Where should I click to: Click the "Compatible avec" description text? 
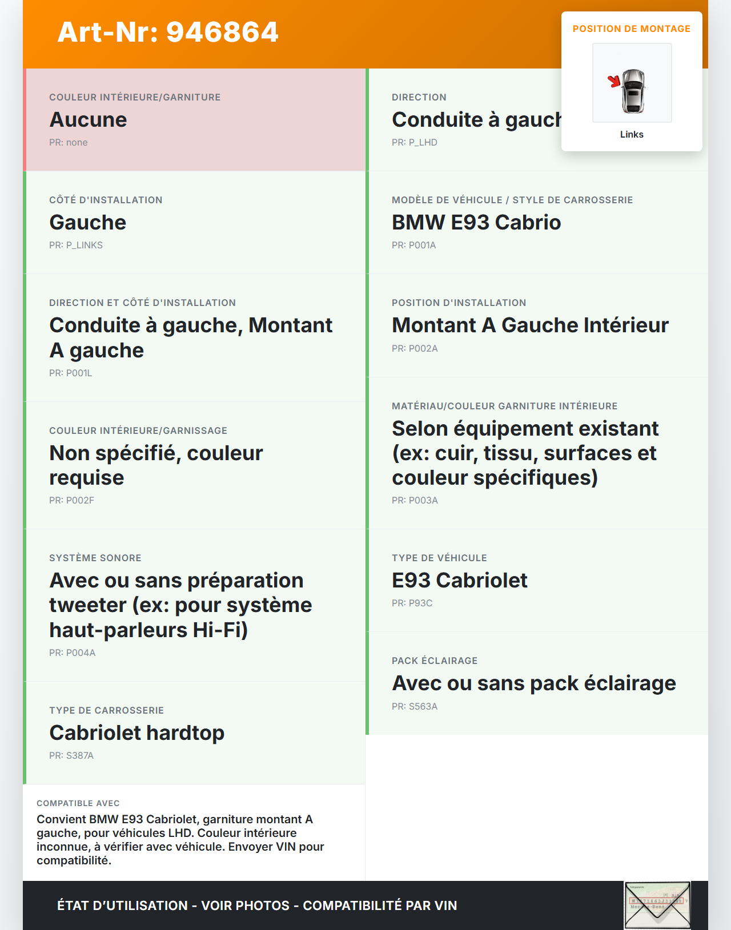click(180, 839)
